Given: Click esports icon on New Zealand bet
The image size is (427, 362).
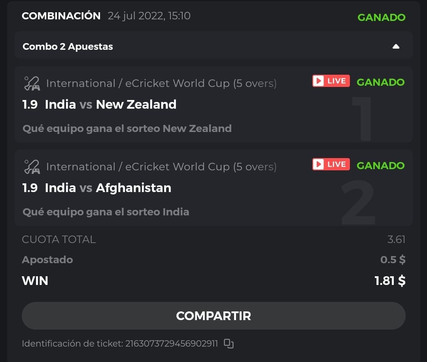Looking at the screenshot, I should [31, 83].
